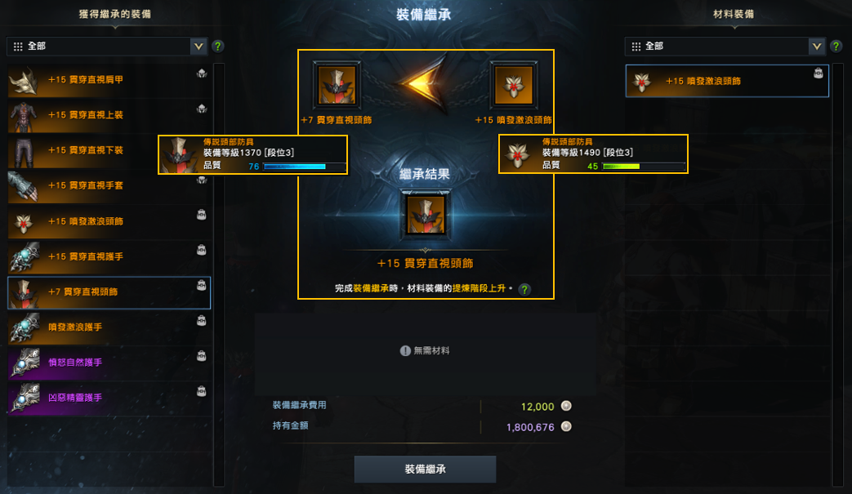Click the +7 貫穿直視頭飾 target equipment slot icon
This screenshot has width=852, height=494.
coord(337,85)
